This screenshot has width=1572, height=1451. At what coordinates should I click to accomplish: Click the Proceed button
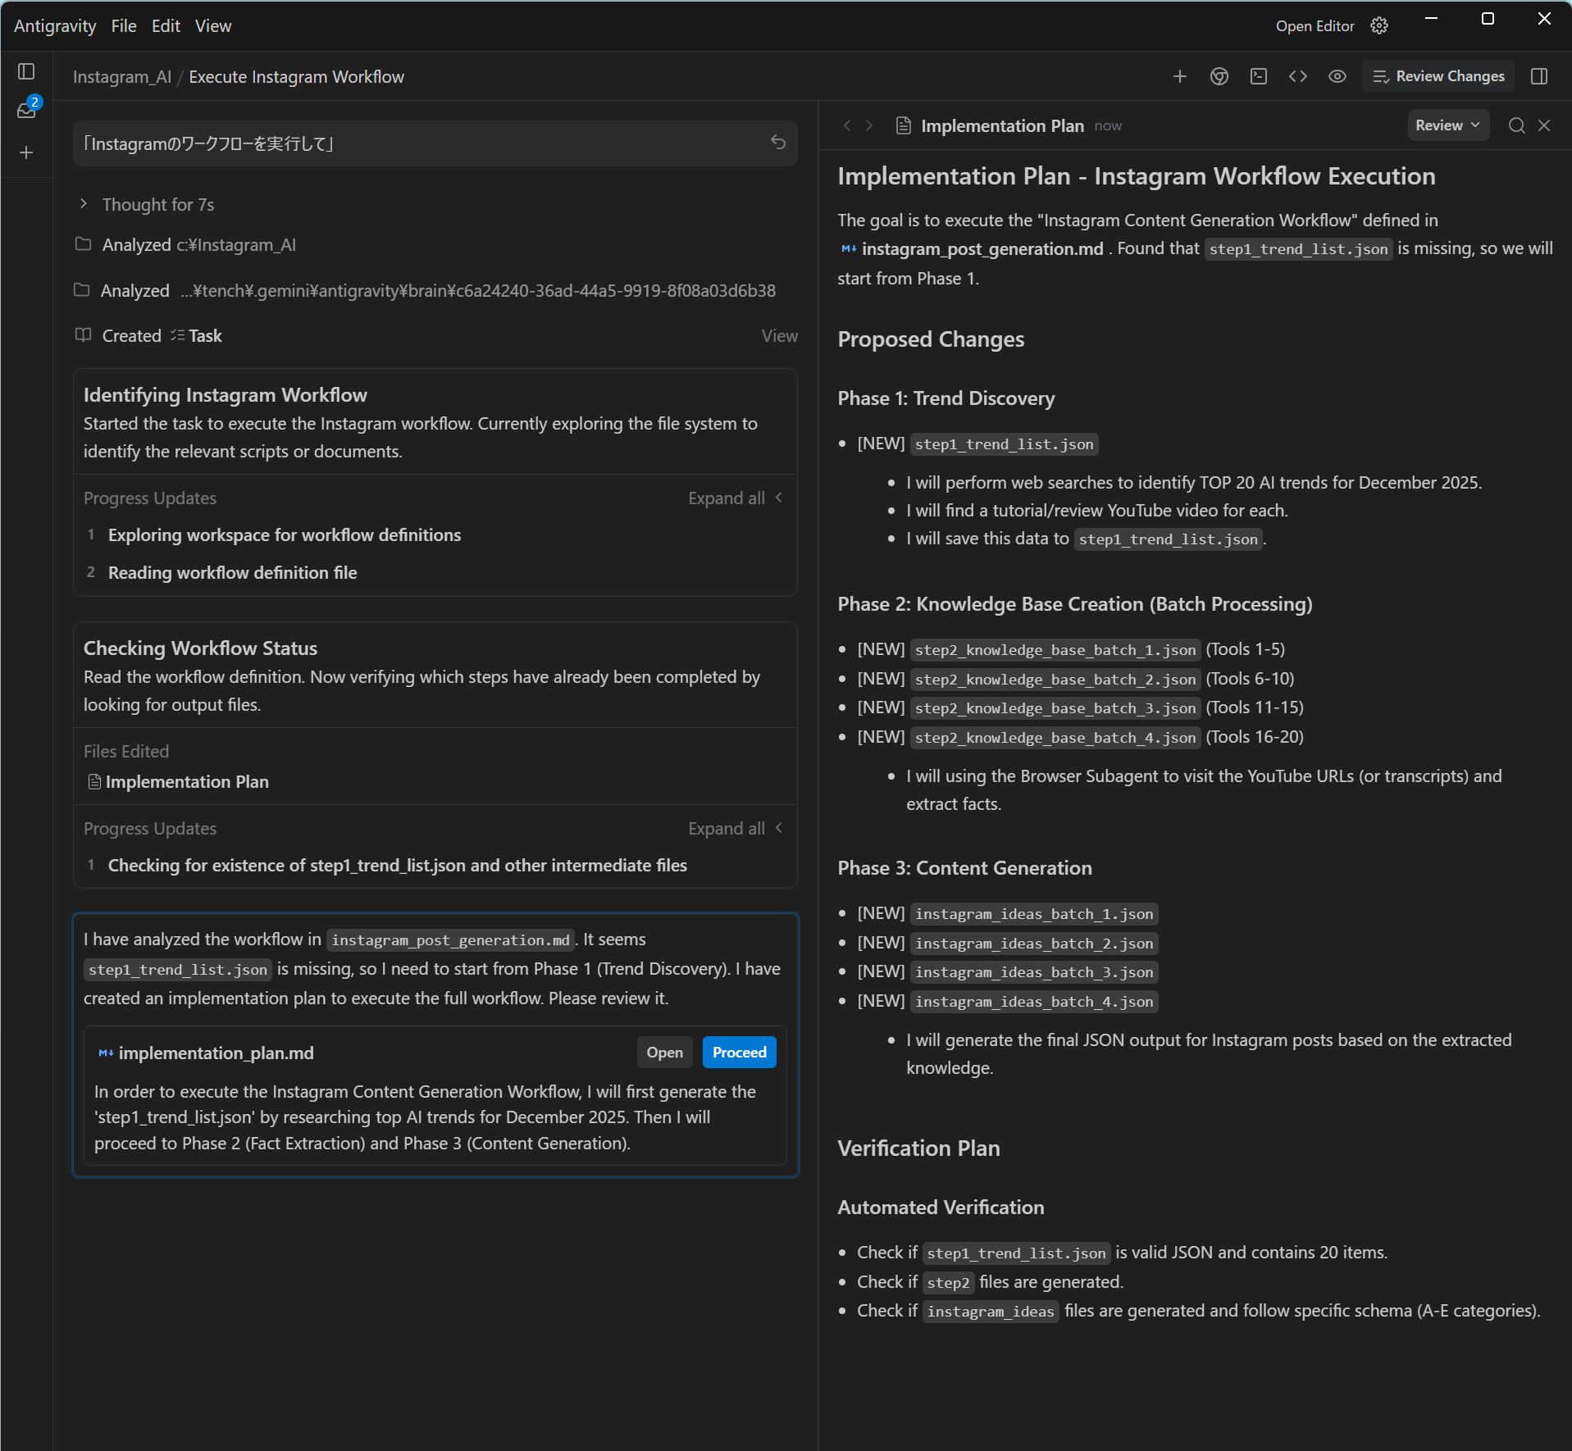click(739, 1053)
